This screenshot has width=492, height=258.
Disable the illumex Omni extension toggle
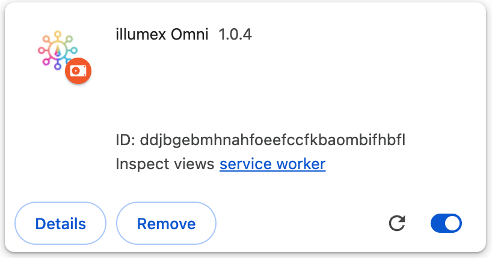(446, 224)
